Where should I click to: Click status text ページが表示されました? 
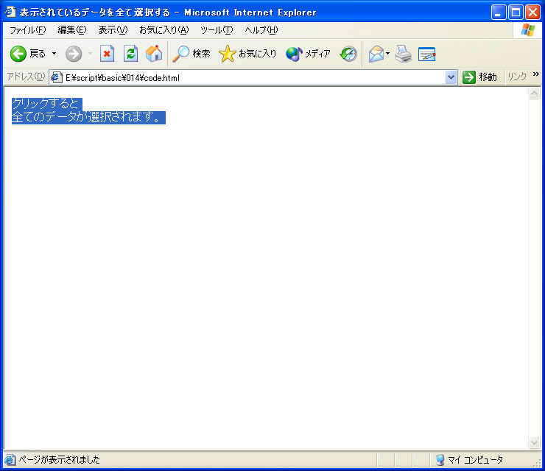pyautogui.click(x=59, y=460)
